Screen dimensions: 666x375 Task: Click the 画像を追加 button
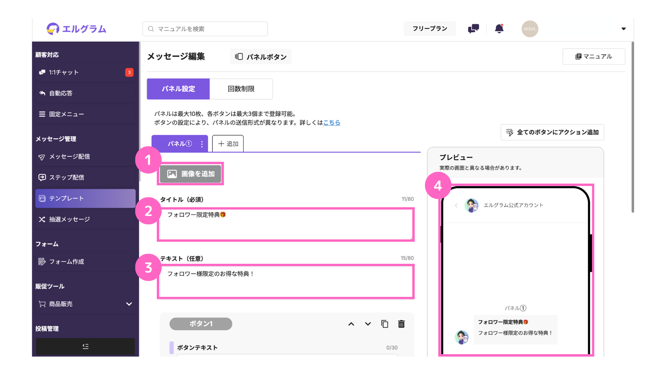pos(191,174)
